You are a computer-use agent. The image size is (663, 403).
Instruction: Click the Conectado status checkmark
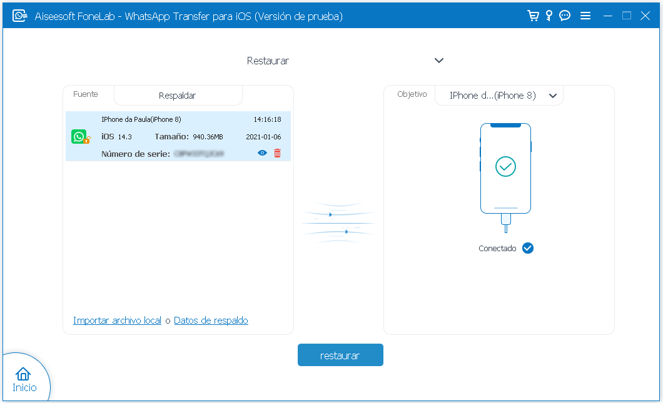click(528, 248)
